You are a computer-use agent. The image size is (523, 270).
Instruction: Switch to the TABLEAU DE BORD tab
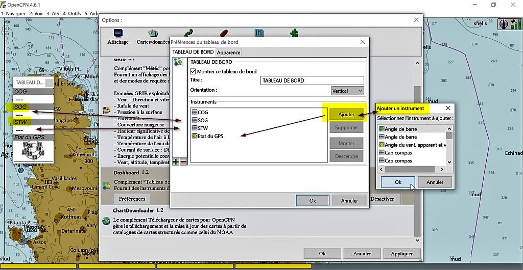coord(193,52)
